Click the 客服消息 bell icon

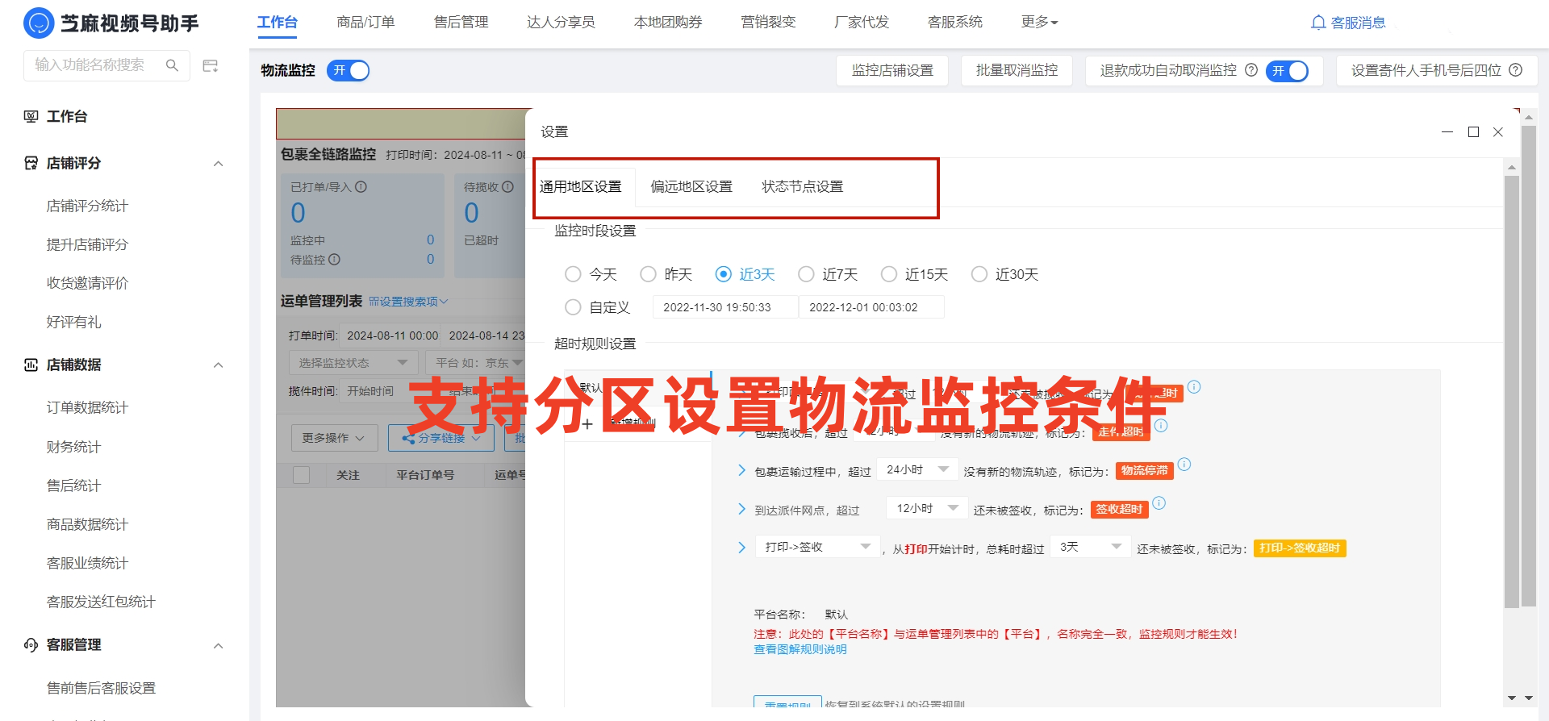tap(1318, 23)
